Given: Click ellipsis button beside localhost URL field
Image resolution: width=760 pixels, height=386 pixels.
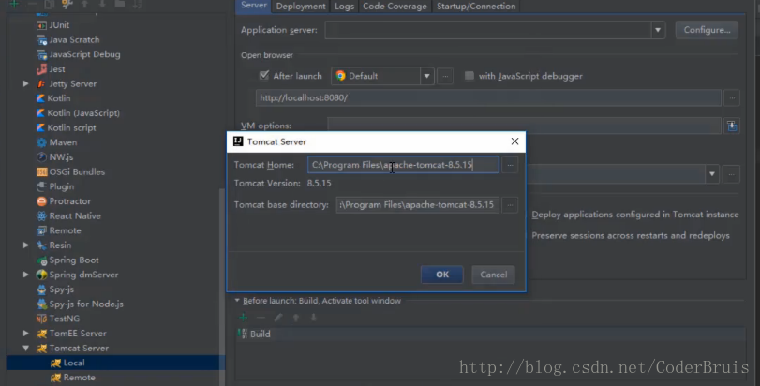Looking at the screenshot, I should click(732, 97).
